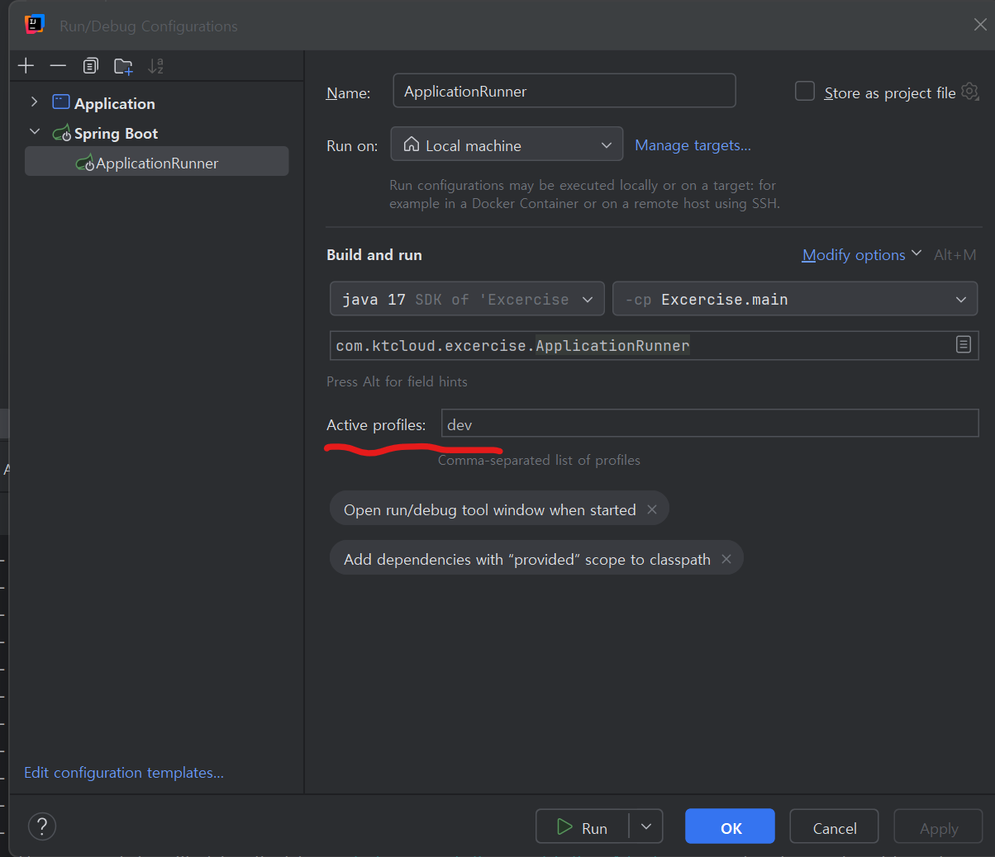This screenshot has height=857, width=995.
Task: Close the Run/Debug Configurations dialog
Action: click(x=980, y=25)
